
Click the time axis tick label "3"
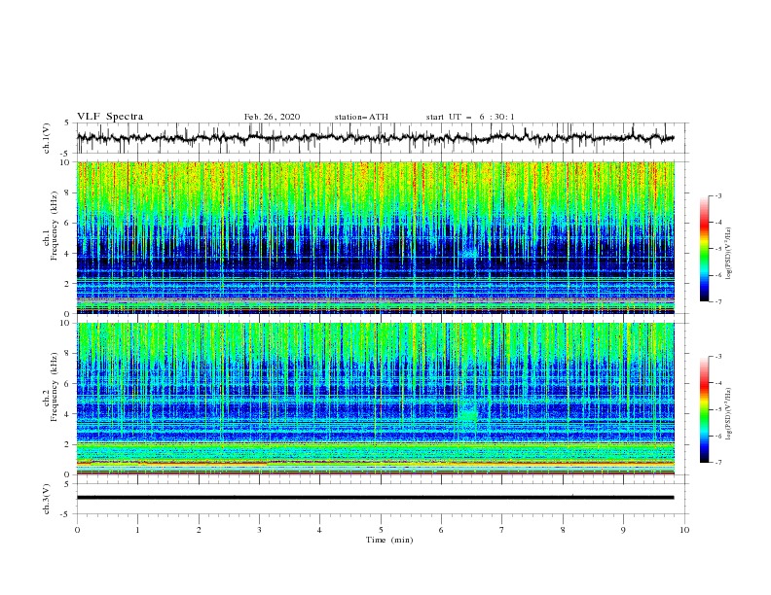click(x=259, y=530)
